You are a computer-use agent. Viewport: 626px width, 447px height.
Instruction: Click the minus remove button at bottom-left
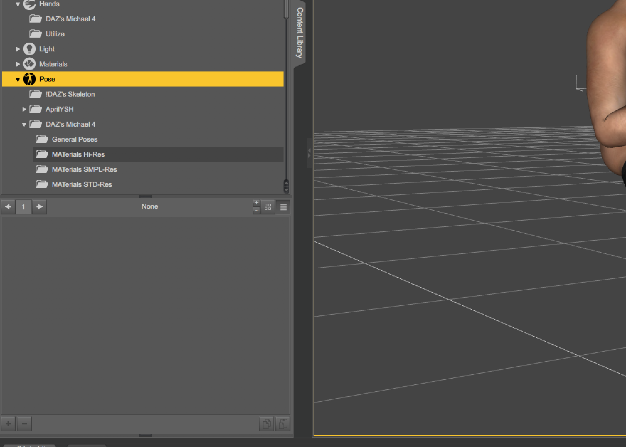click(x=24, y=424)
